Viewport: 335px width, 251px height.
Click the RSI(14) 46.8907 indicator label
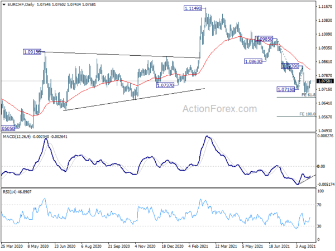[x=17, y=192]
